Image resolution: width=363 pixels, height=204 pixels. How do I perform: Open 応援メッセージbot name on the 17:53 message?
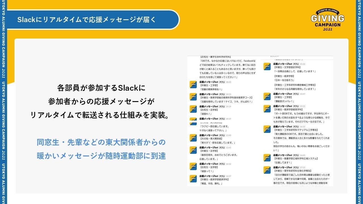(x=282, y=167)
